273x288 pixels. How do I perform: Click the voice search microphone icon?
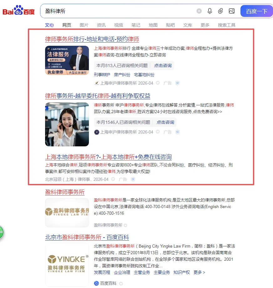210,11
